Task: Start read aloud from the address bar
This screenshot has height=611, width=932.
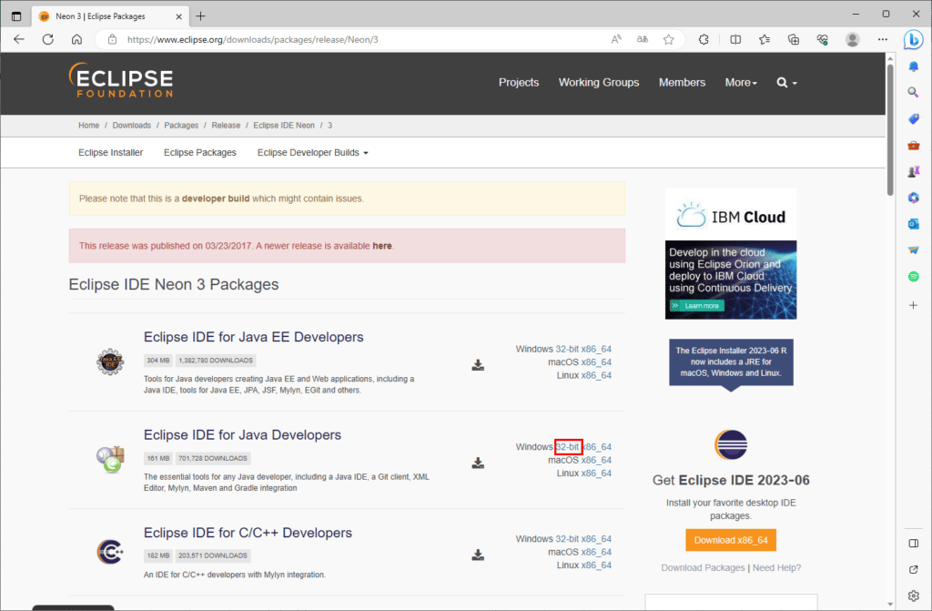Action: tap(615, 39)
